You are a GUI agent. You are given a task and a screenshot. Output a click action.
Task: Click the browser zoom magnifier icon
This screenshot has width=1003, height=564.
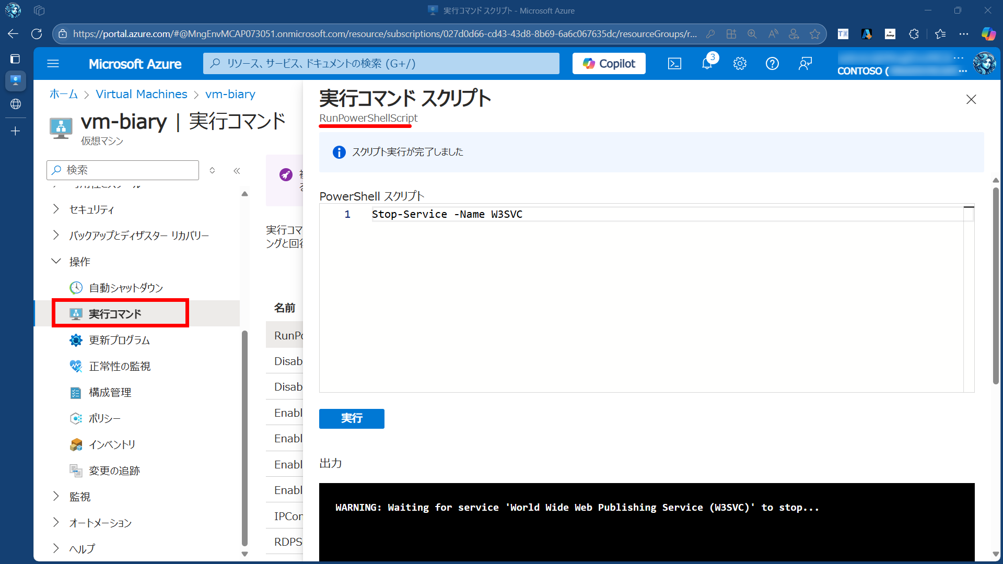click(752, 34)
